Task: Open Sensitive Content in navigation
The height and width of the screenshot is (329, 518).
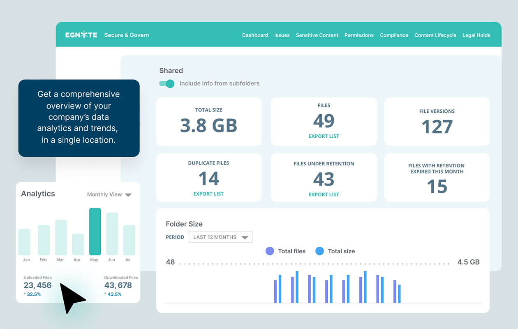Action: 317,35
